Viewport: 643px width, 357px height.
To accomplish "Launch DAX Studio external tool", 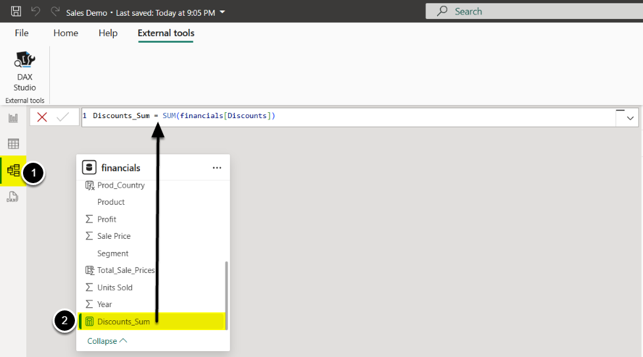I will (24, 72).
